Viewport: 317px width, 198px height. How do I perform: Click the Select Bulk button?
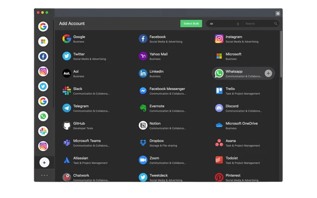[x=191, y=24]
